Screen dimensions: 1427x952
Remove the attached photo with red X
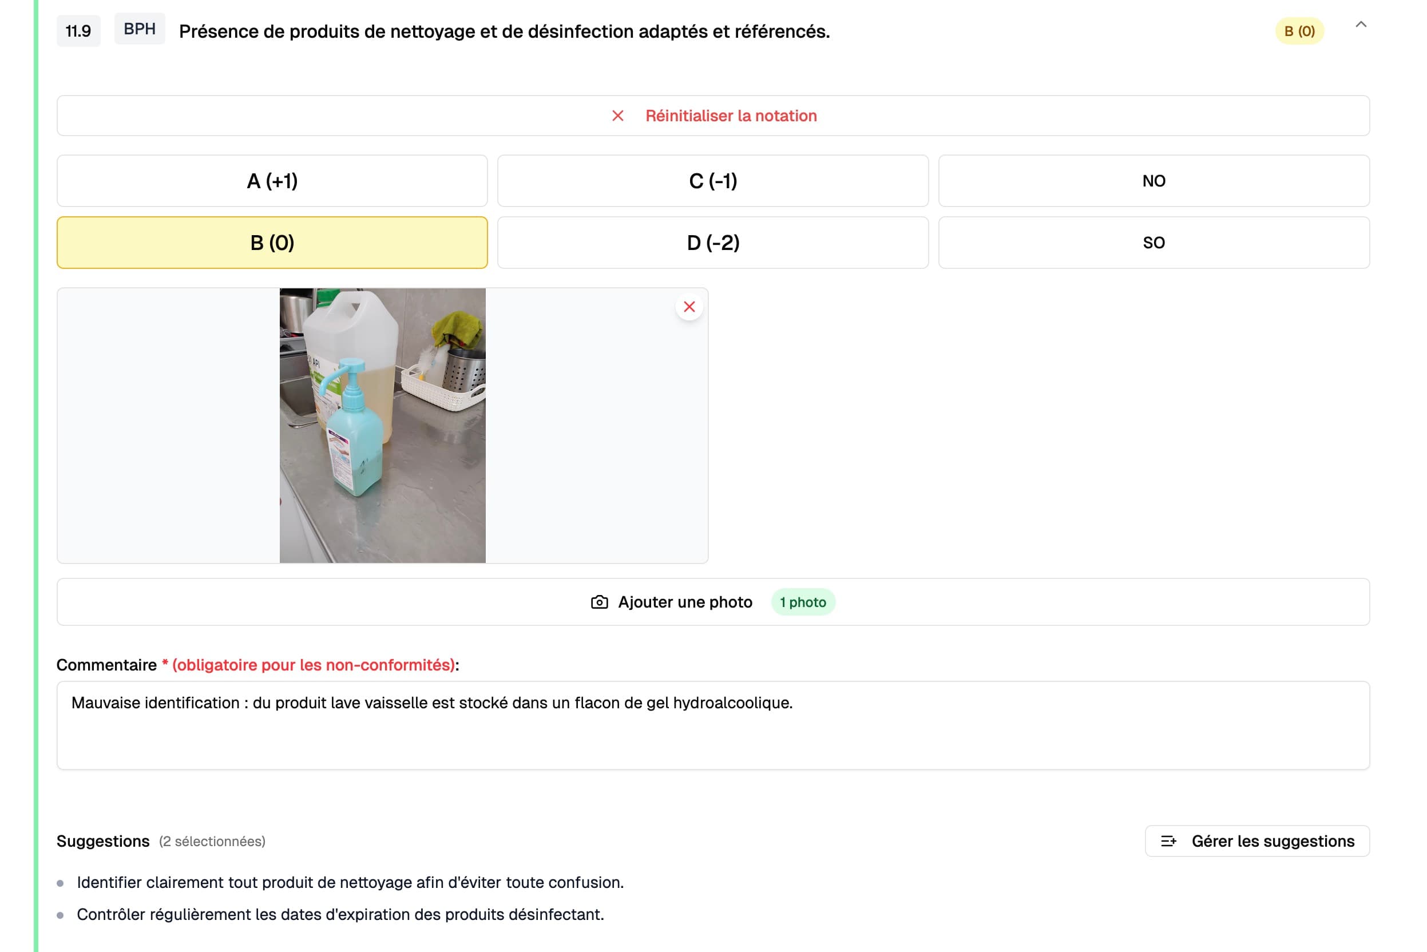tap(689, 307)
